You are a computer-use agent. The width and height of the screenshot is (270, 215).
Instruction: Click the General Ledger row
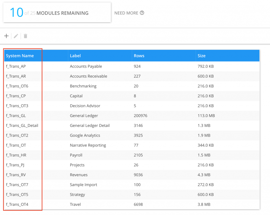click(x=84, y=116)
